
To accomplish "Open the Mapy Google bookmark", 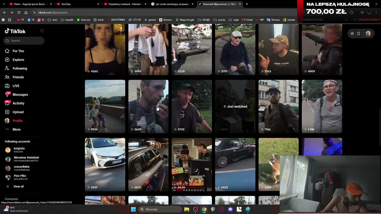I will 185,20.
